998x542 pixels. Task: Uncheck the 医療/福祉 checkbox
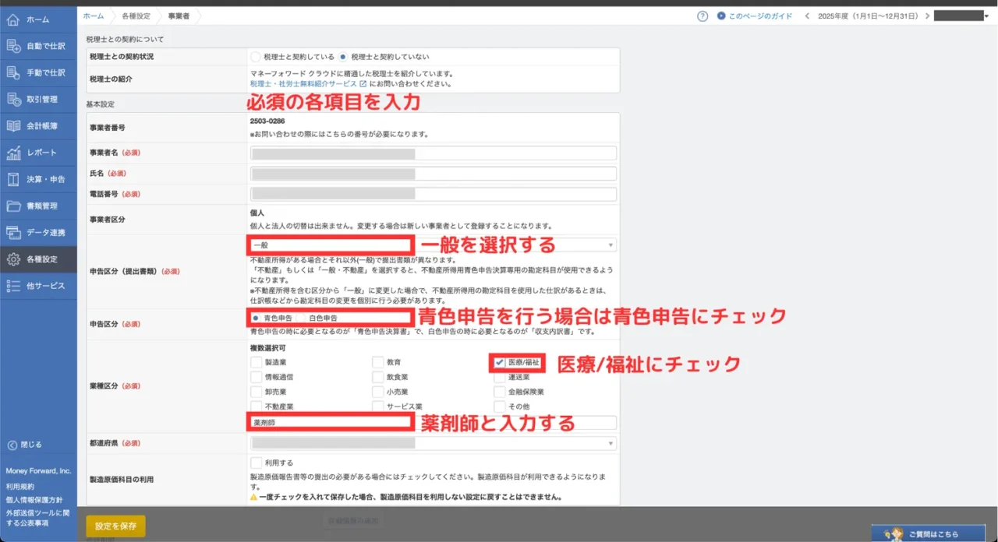(499, 362)
